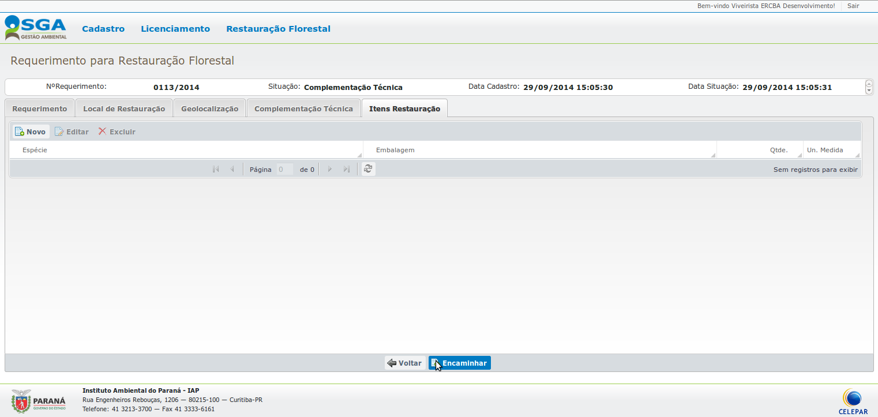Refresh the grid with reload icon
Viewport: 878px width, 417px height.
tap(368, 169)
